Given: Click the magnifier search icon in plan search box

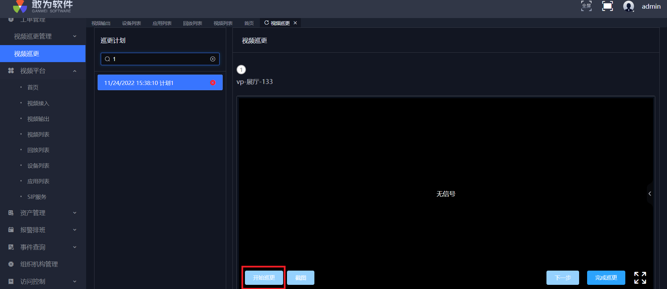Looking at the screenshot, I should 107,59.
